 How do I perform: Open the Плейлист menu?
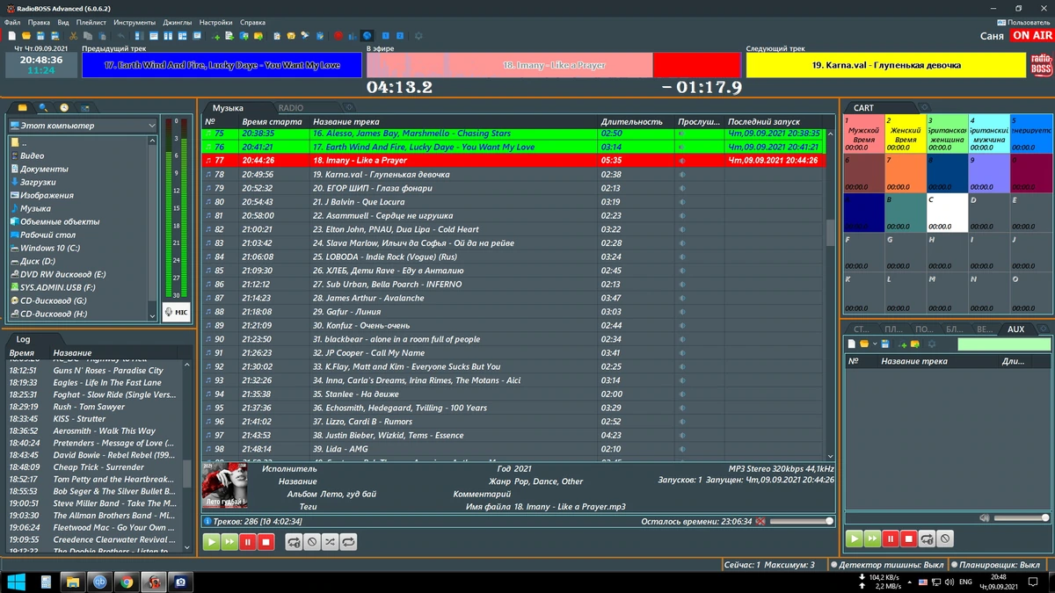[91, 22]
